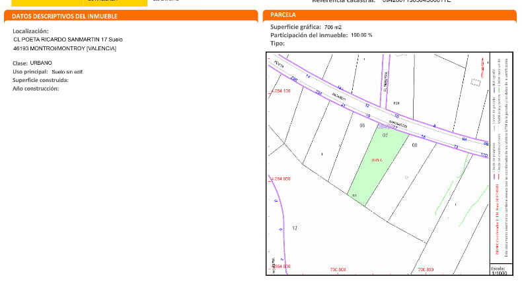Image resolution: width=522 pixels, height=291 pixels.
Task: Click the '100,00 %' value
Action: pyautogui.click(x=361, y=35)
